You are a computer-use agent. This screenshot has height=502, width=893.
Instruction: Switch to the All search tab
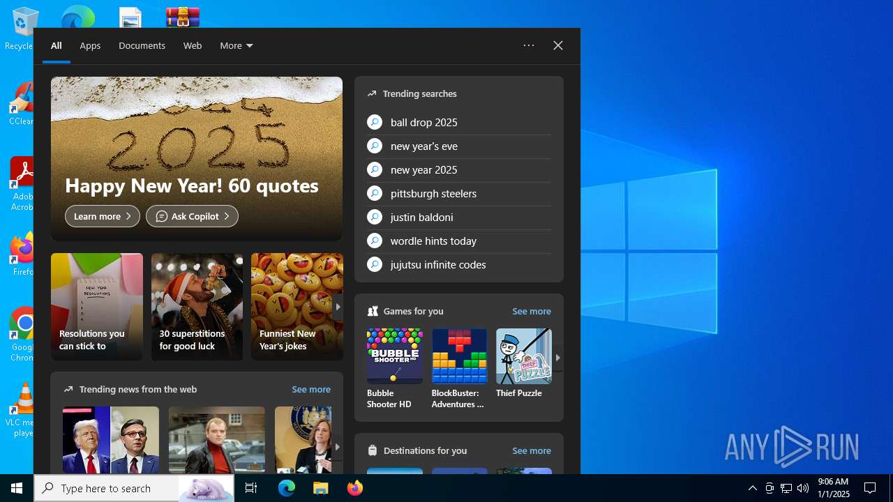57,45
